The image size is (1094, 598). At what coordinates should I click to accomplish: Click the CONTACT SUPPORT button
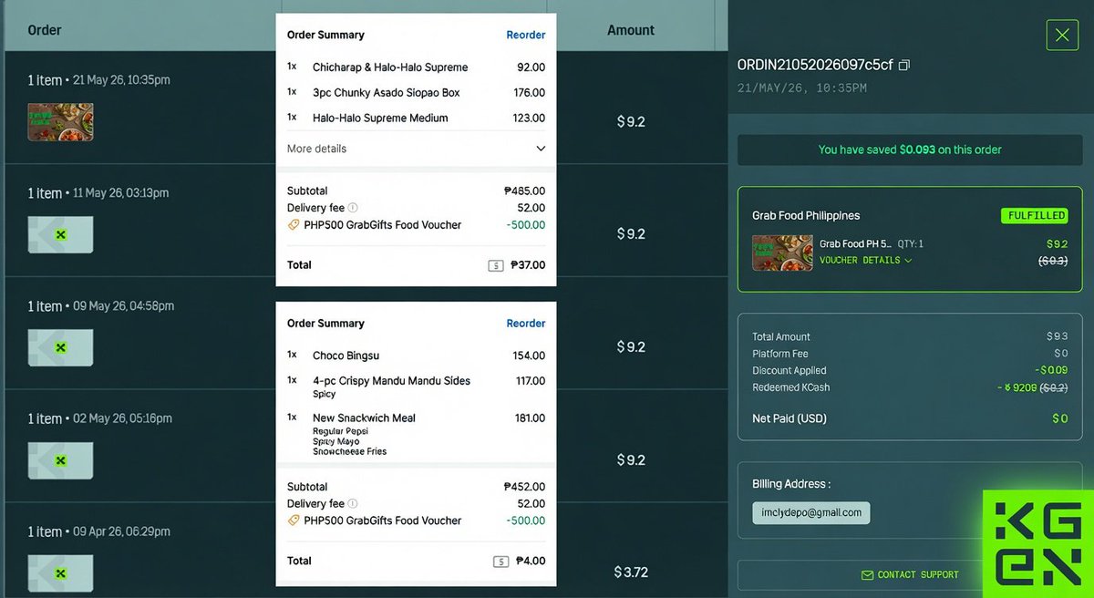(909, 575)
